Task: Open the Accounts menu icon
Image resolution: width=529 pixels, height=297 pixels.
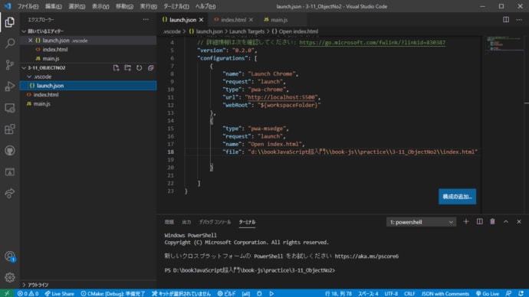Action: [x=10, y=256]
